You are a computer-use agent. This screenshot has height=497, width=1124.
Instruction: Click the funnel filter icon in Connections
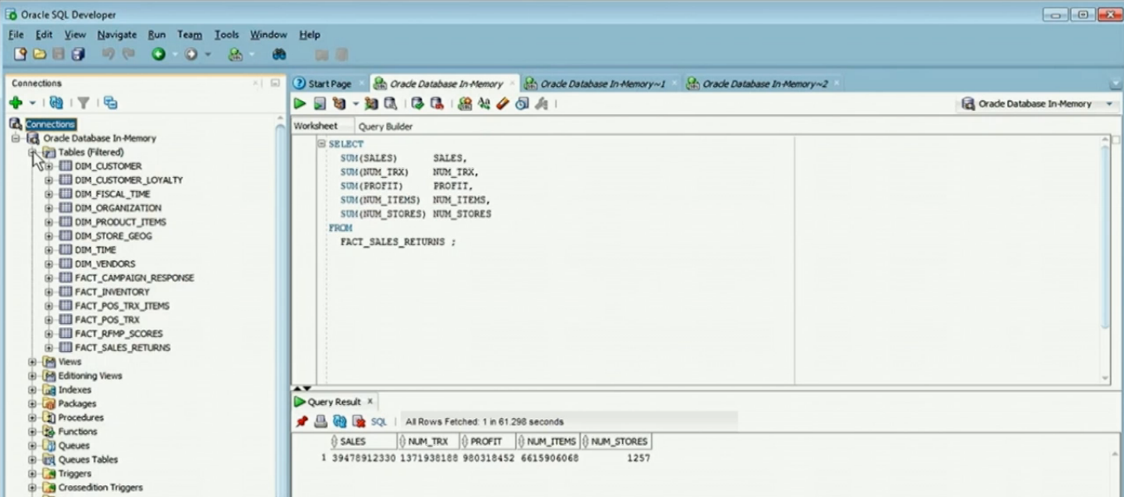point(83,103)
